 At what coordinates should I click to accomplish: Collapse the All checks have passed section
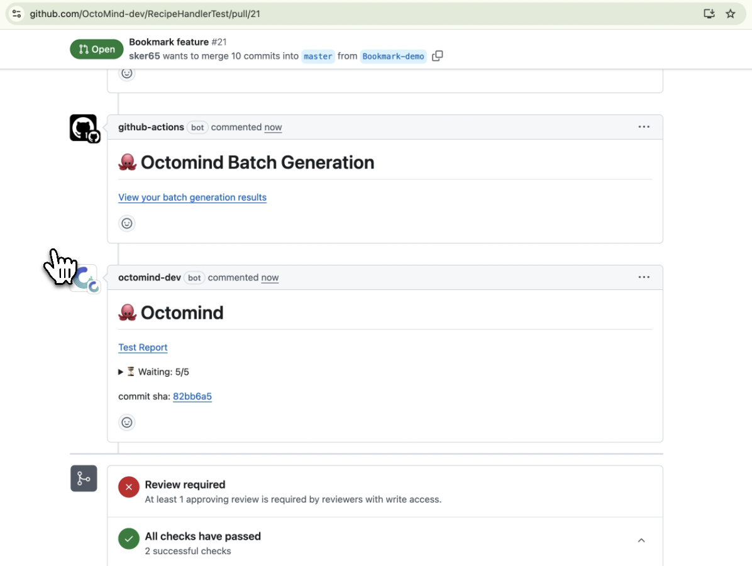pos(641,540)
